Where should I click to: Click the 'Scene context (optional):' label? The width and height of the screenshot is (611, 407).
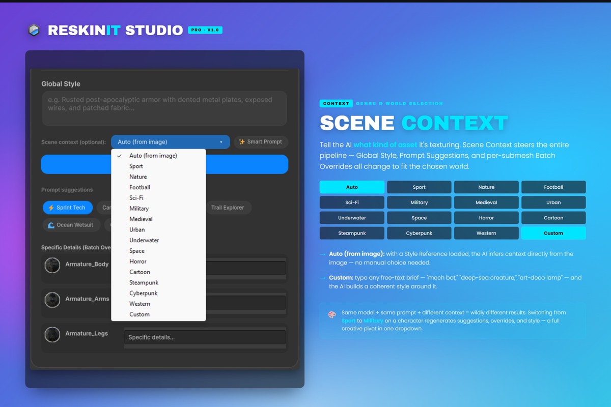74,142
